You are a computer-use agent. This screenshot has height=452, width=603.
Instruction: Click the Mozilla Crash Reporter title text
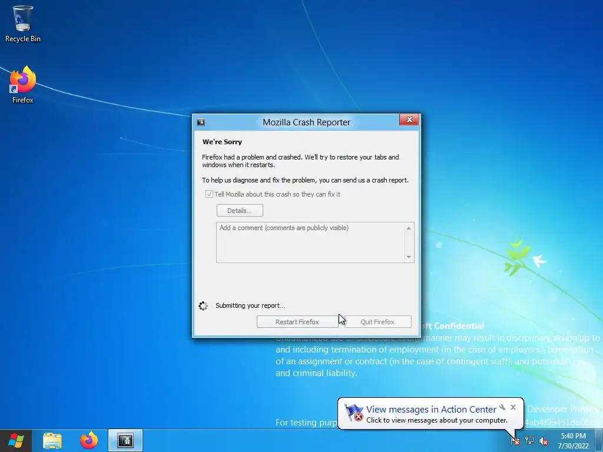pyautogui.click(x=306, y=122)
